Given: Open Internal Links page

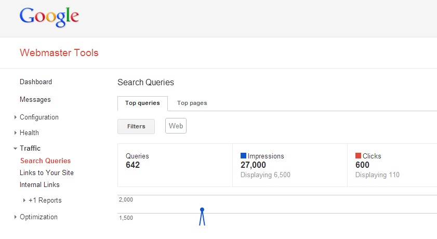Looking at the screenshot, I should pyautogui.click(x=39, y=184).
